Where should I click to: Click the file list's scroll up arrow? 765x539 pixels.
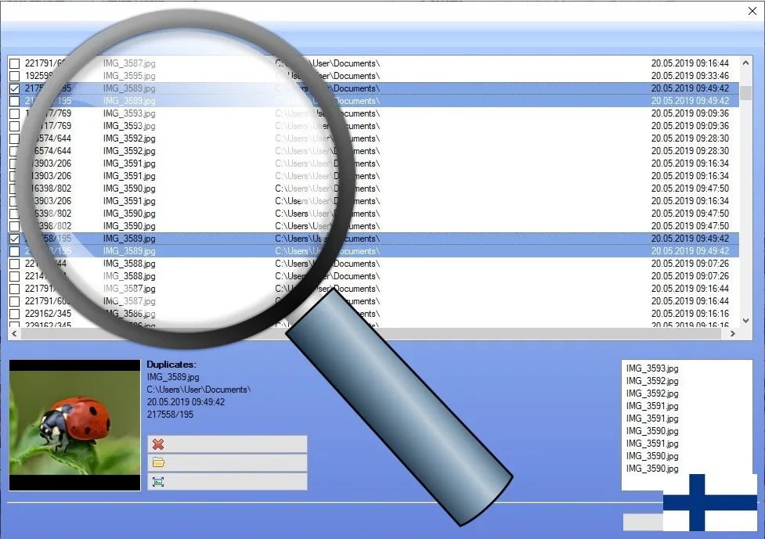point(746,63)
